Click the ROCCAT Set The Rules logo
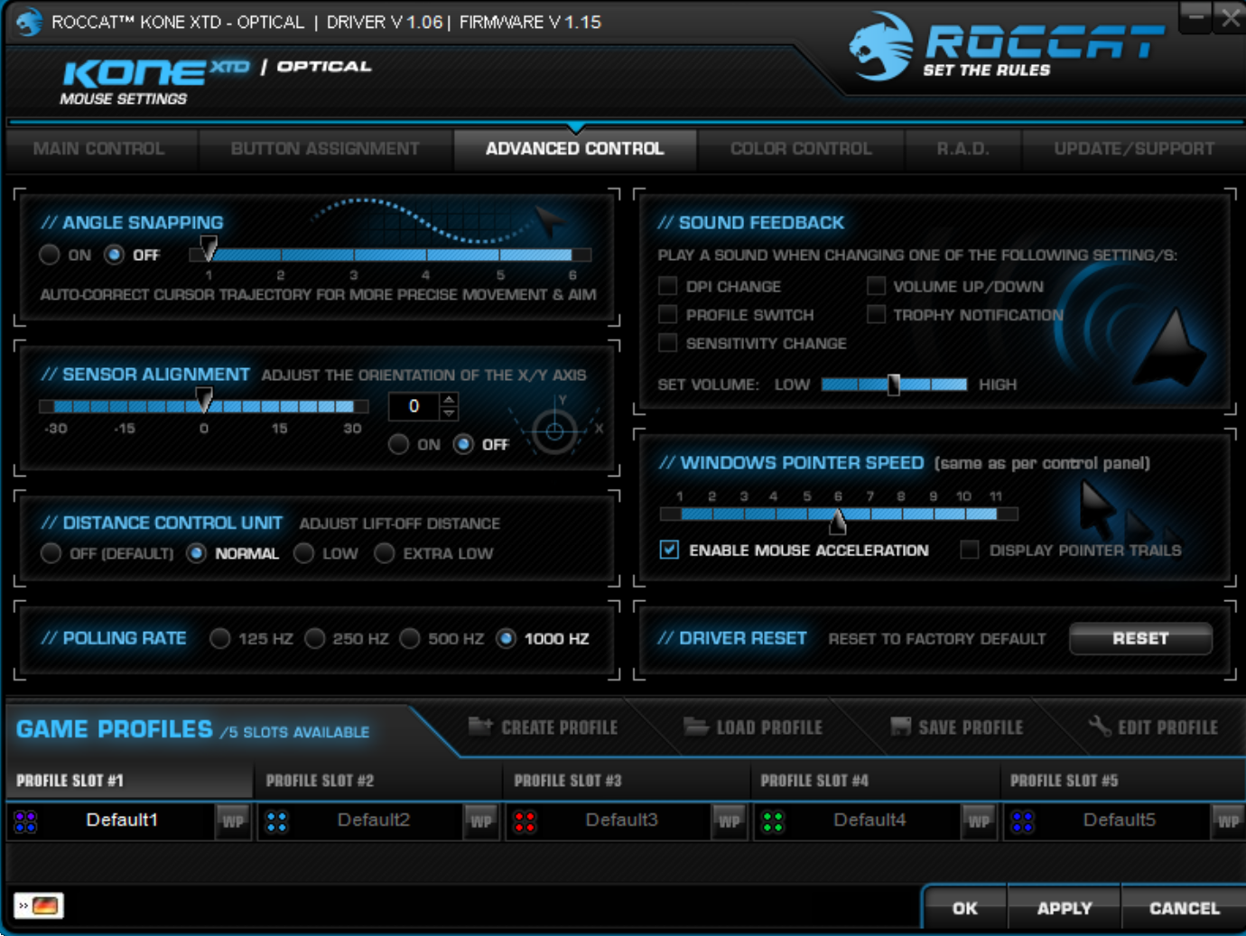Viewport: 1246px width, 936px height. click(x=1007, y=47)
